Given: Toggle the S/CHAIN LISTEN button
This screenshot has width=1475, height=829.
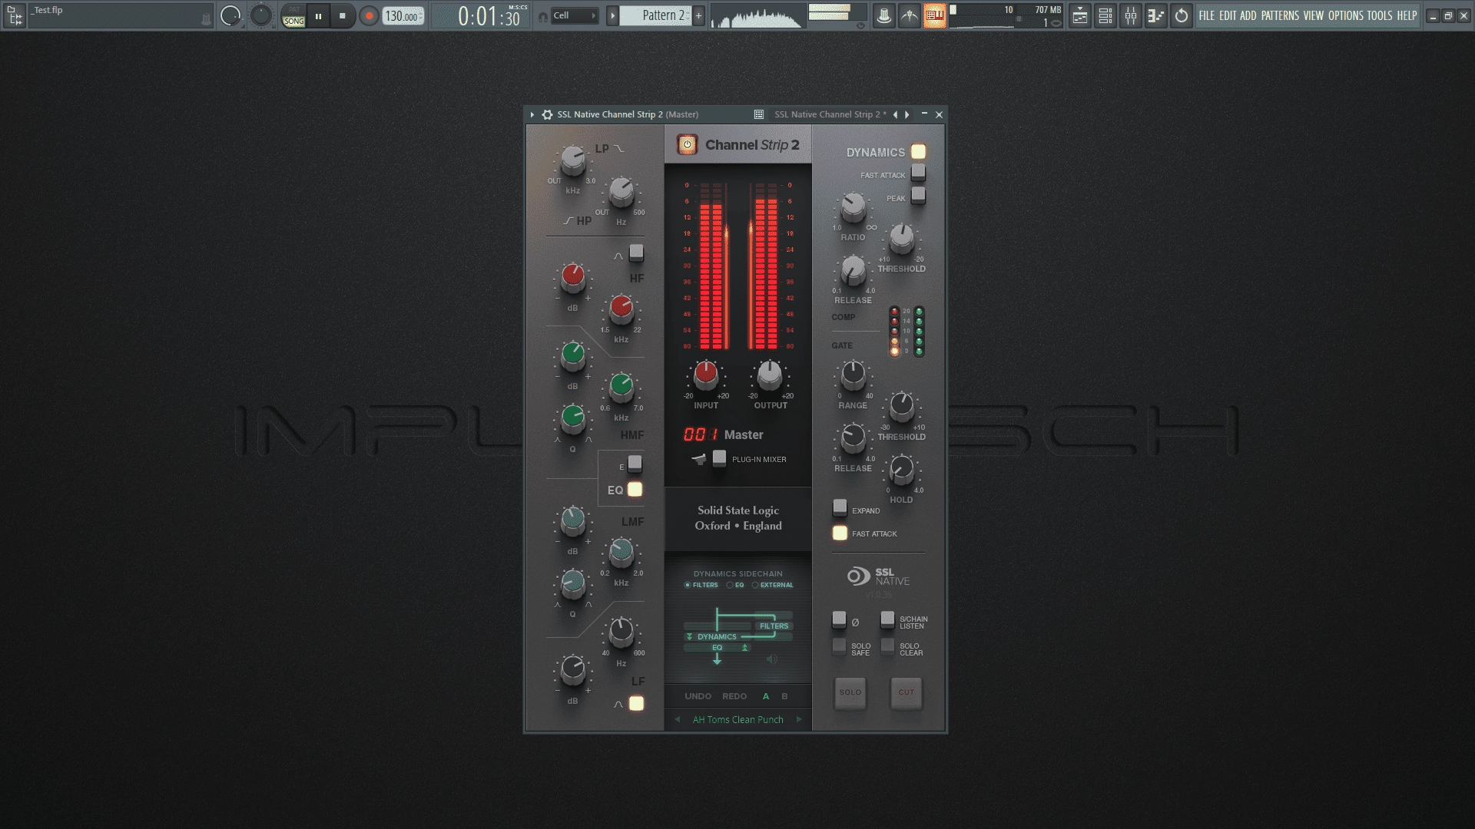Looking at the screenshot, I should point(887,619).
